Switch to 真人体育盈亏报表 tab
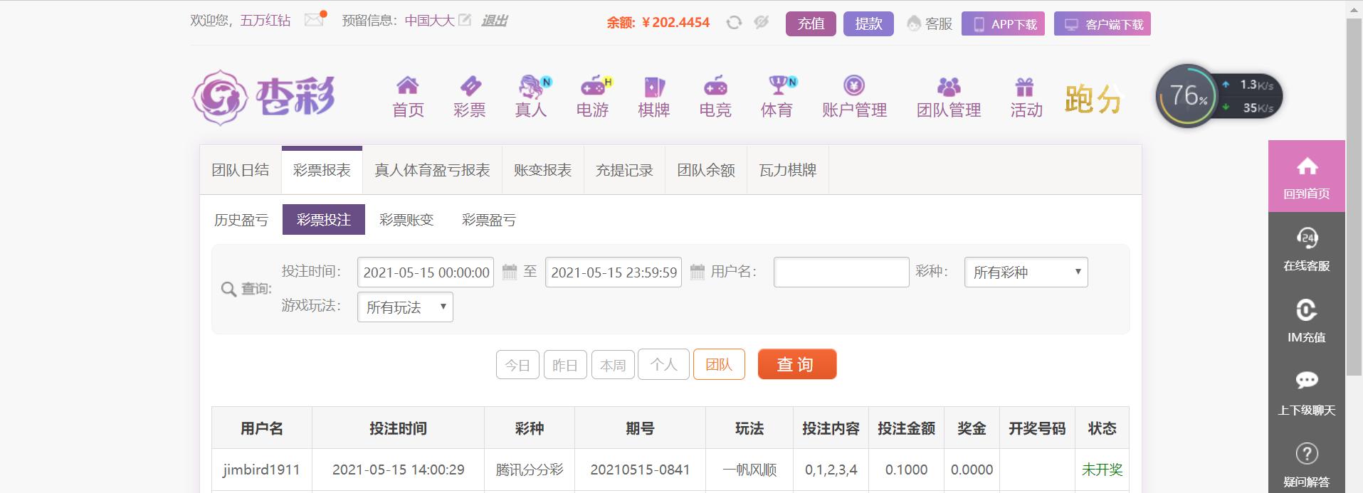 (432, 170)
